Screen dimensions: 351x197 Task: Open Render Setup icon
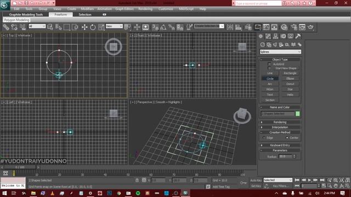pyautogui.click(x=294, y=27)
